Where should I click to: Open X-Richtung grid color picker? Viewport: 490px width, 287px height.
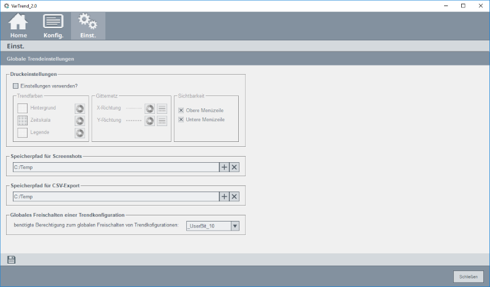point(149,109)
